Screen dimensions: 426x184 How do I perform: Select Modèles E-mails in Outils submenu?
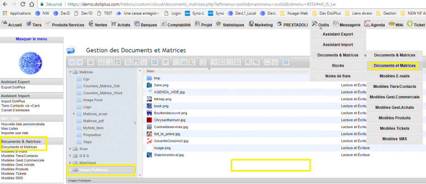tap(394, 76)
